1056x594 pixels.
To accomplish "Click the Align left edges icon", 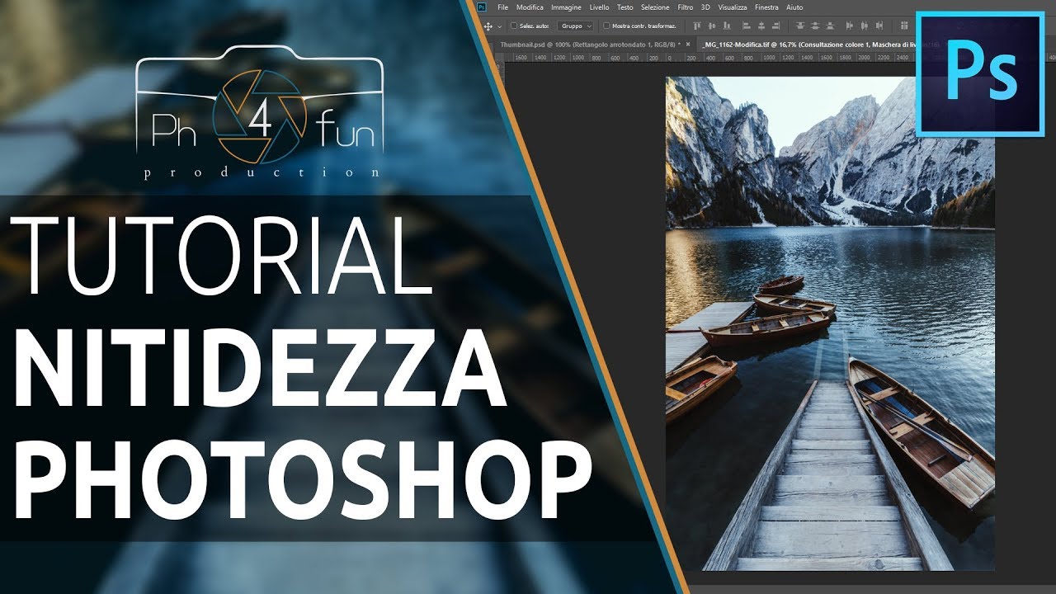I will [747, 26].
